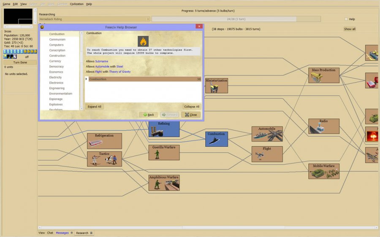The height and width of the screenshot is (237, 380).
Task: Switch to the bottom View tab
Action: [x=41, y=233]
